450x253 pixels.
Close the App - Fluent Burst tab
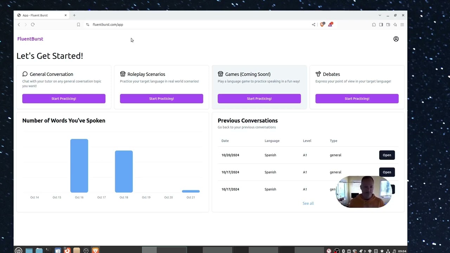point(65,15)
